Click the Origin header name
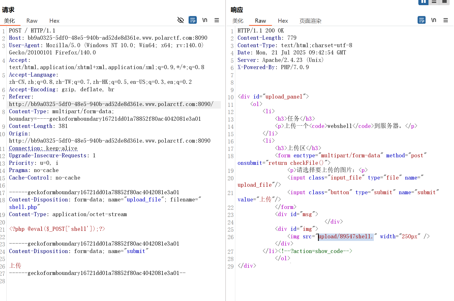The height and width of the screenshot is (301, 454). pyautogui.click(x=18, y=134)
